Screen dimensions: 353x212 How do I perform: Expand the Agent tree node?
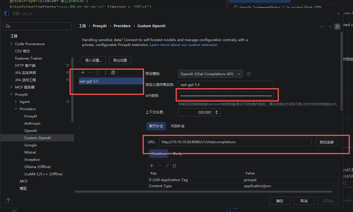(x=16, y=102)
